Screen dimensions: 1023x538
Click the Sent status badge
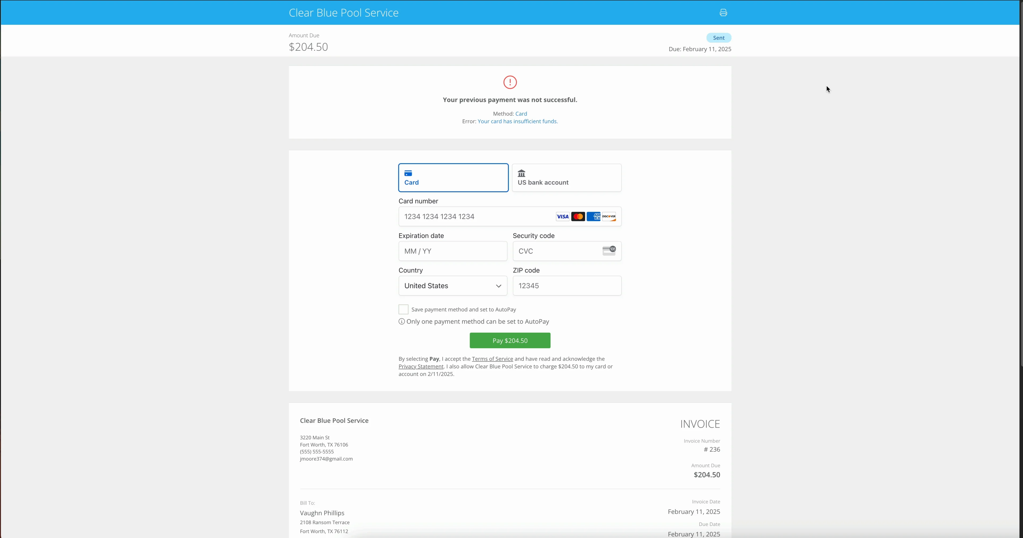click(x=718, y=38)
